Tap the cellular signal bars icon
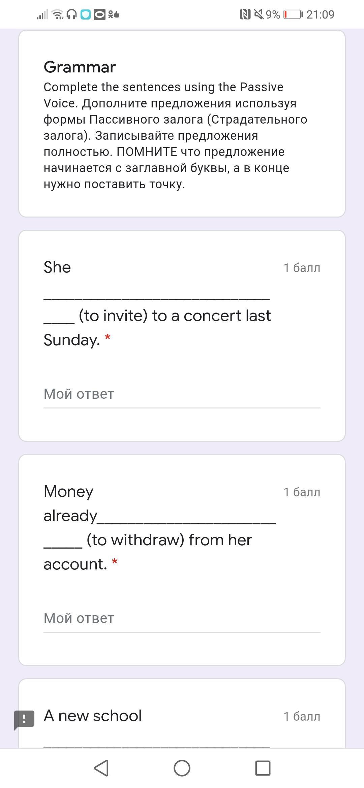Screen dimensions: 364x788 pos(42,14)
